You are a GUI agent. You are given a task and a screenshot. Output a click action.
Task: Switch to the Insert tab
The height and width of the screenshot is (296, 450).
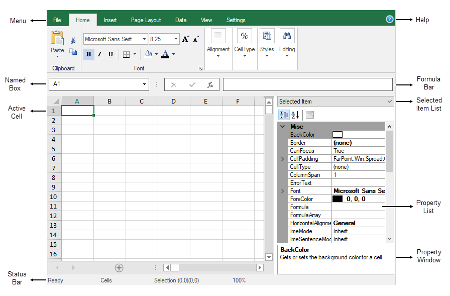(x=110, y=20)
